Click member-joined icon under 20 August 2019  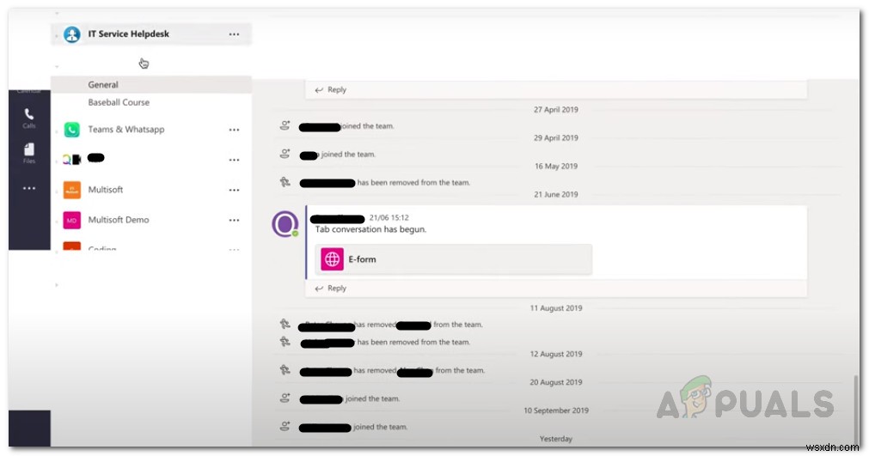pos(285,398)
